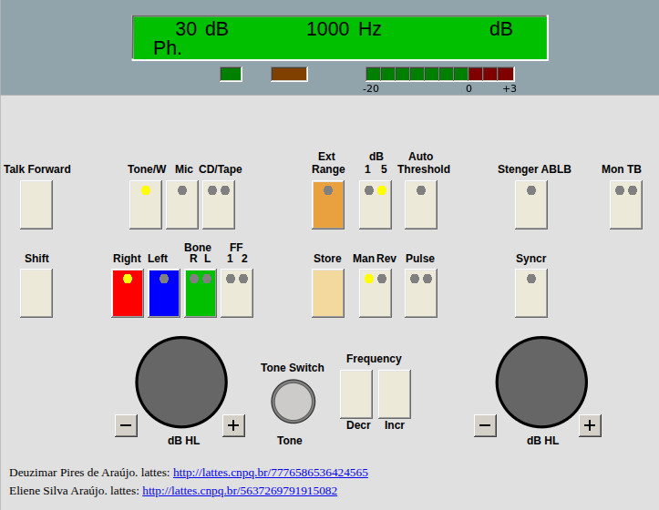Select the red Right ear button
This screenshot has height=510, width=659.
tap(128, 293)
